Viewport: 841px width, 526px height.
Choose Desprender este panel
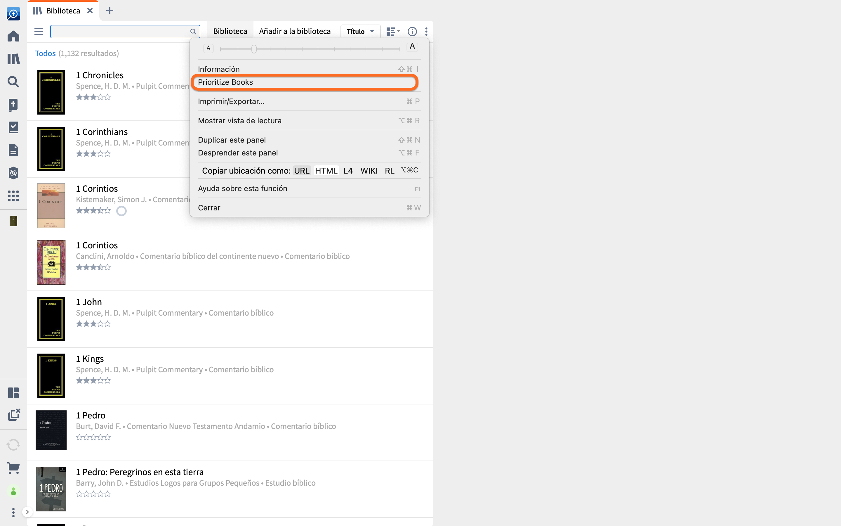coord(309,153)
